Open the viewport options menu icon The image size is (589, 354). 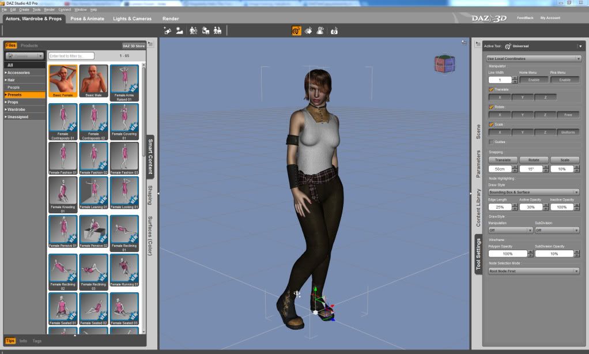click(465, 43)
